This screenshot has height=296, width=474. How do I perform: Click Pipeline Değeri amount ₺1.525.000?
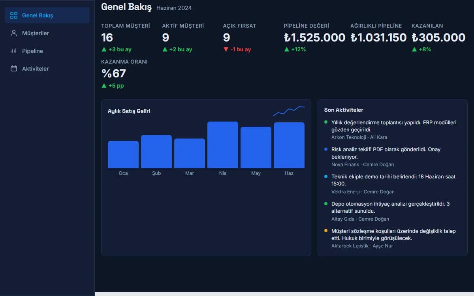(314, 37)
